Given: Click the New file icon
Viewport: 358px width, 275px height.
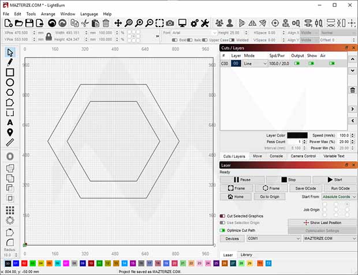Looking at the screenshot, I should coord(9,23).
